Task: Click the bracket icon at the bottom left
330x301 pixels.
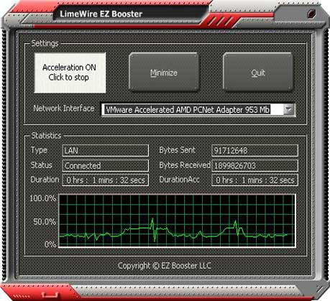Action: coord(50,294)
